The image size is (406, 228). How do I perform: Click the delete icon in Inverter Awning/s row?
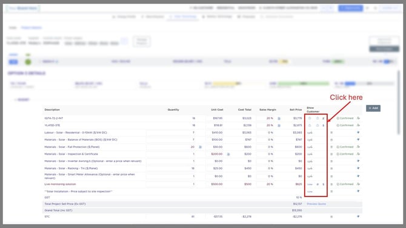click(x=331, y=161)
